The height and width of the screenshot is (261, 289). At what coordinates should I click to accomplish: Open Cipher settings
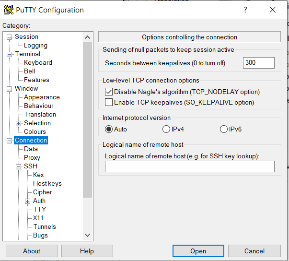pos(42,192)
